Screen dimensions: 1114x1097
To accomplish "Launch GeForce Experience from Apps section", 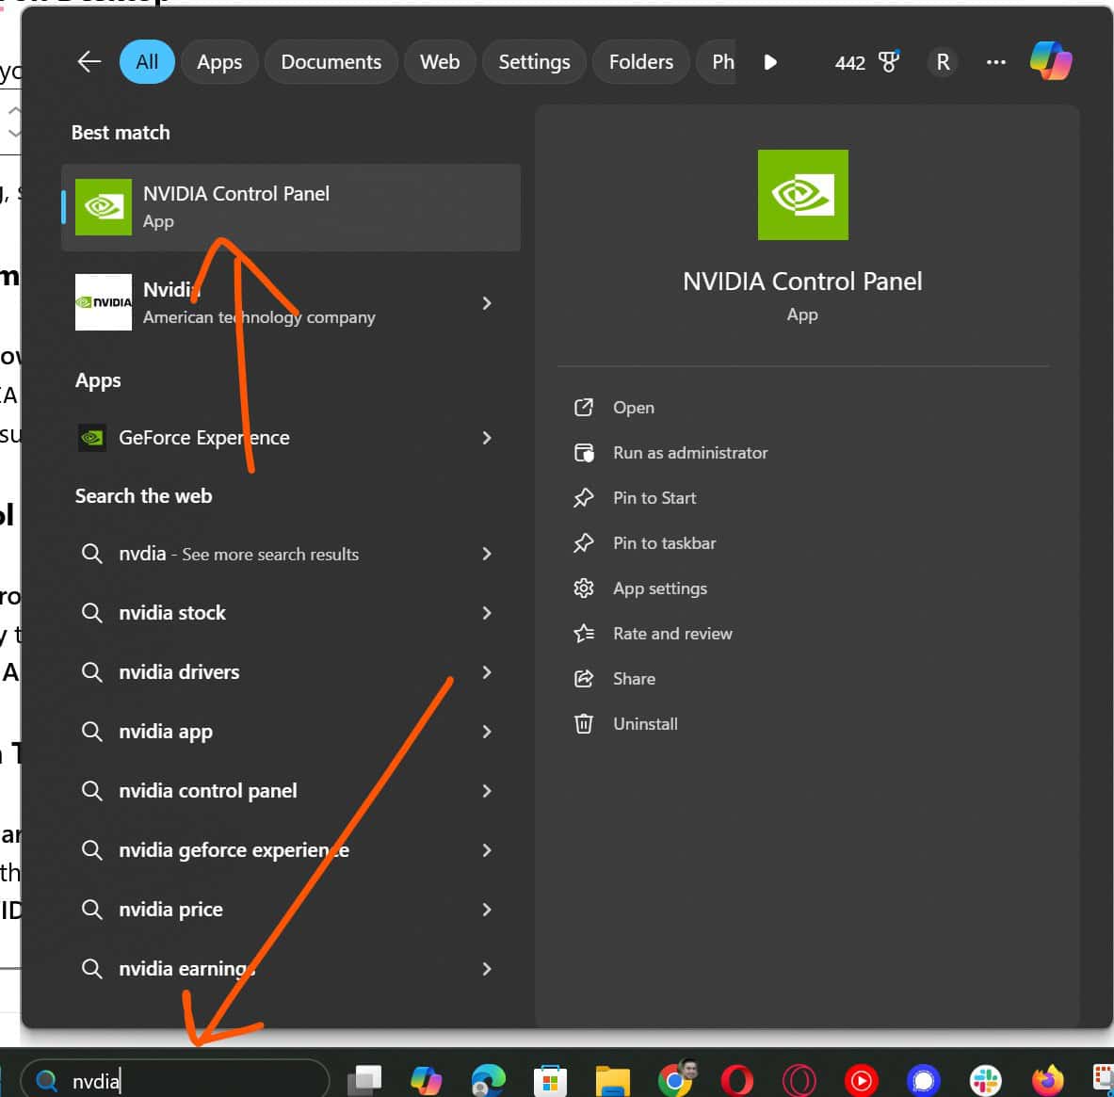I will pos(203,437).
